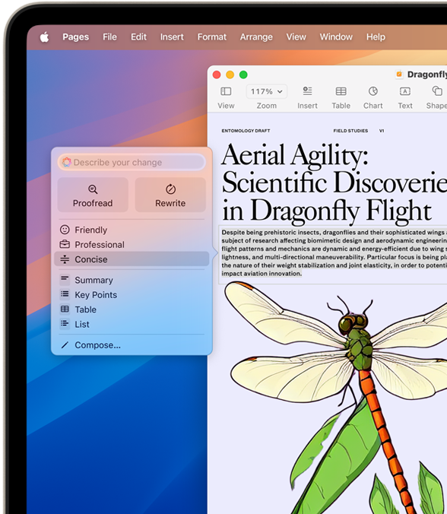Select the List option
The width and height of the screenshot is (447, 514).
[x=132, y=324]
